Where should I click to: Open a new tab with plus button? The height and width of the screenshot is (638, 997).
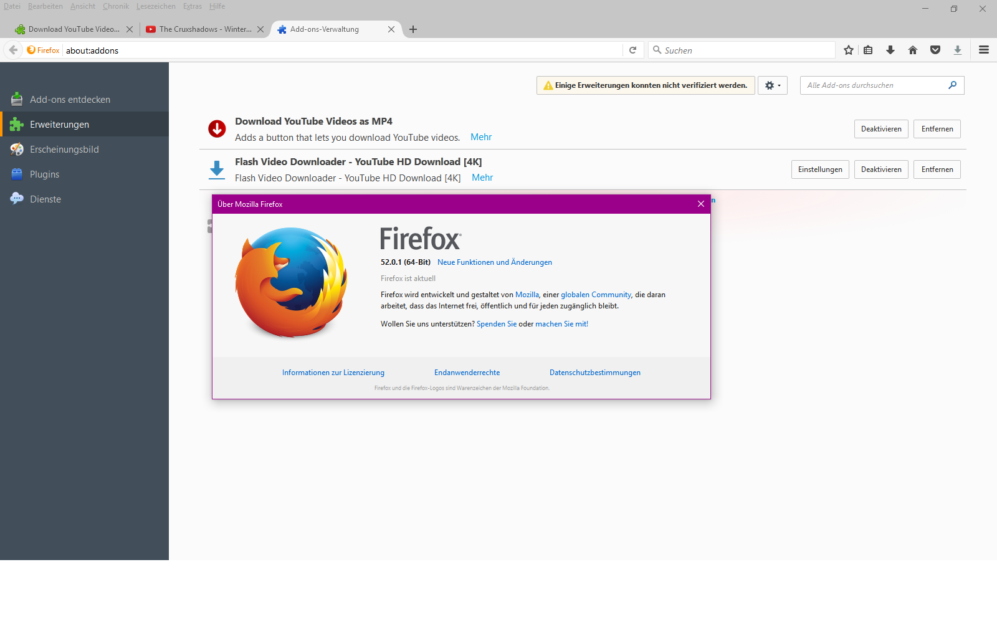click(x=413, y=29)
